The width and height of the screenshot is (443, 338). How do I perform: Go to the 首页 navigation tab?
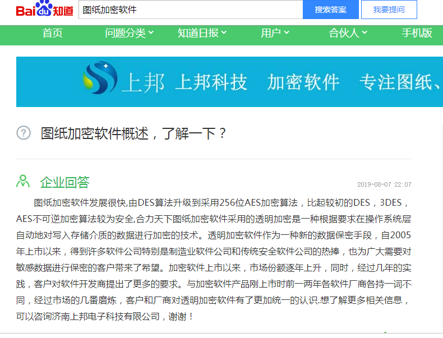[x=52, y=33]
